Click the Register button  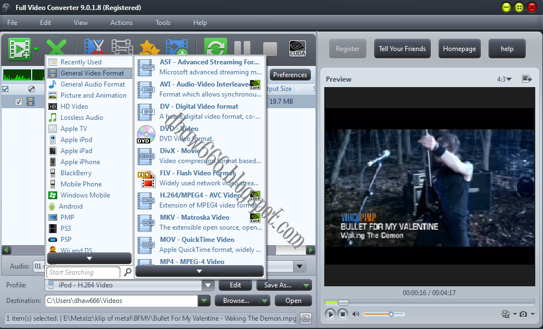coord(348,49)
